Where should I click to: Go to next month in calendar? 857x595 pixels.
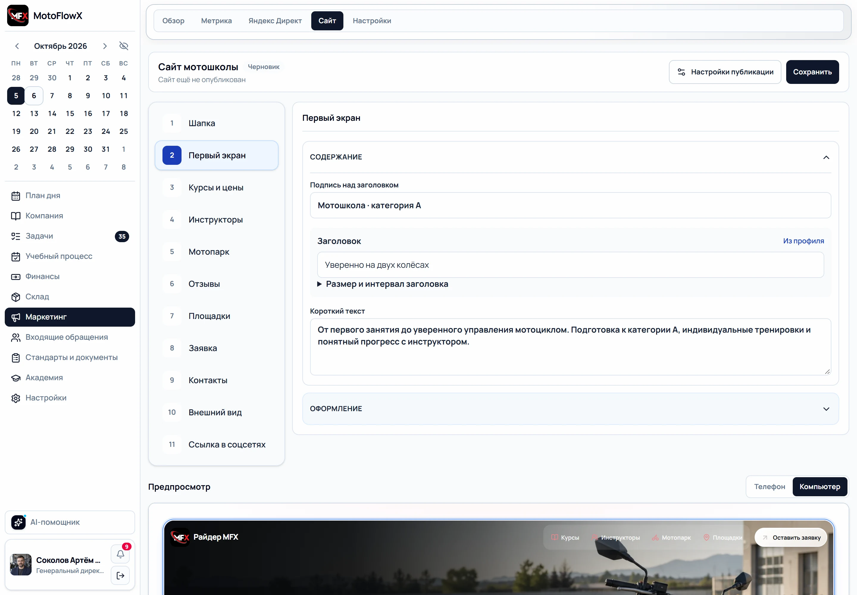(x=105, y=46)
